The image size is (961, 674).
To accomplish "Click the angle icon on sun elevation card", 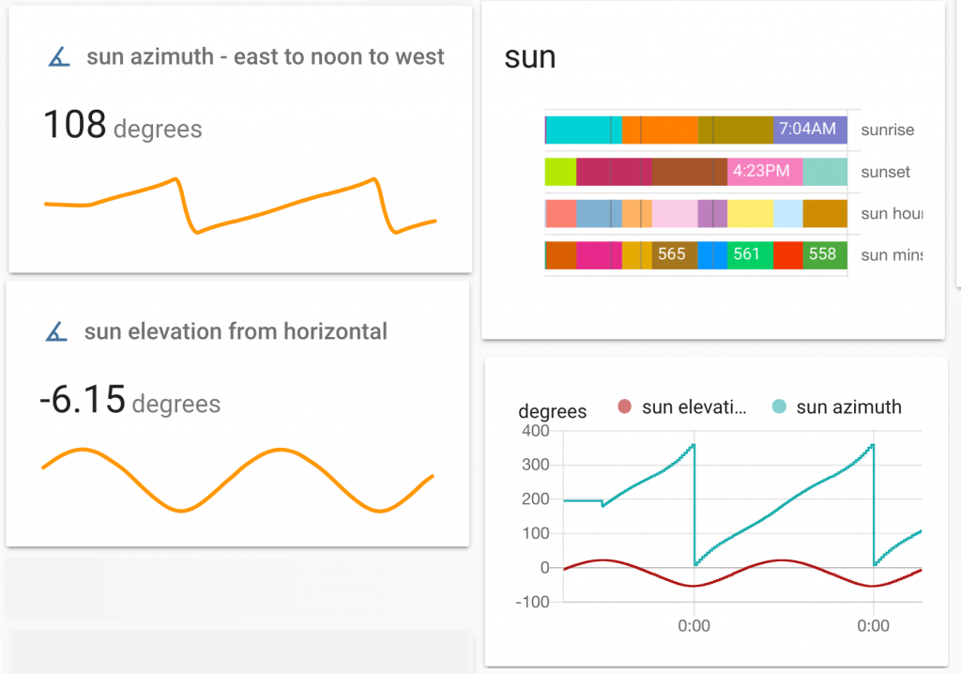I will click(x=58, y=330).
